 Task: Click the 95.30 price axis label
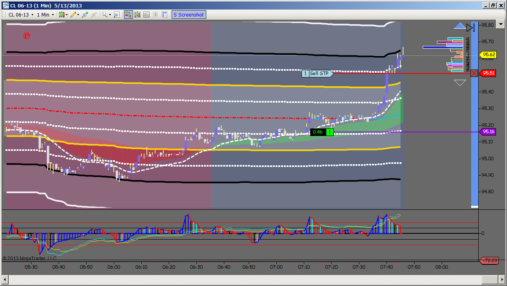pos(488,108)
